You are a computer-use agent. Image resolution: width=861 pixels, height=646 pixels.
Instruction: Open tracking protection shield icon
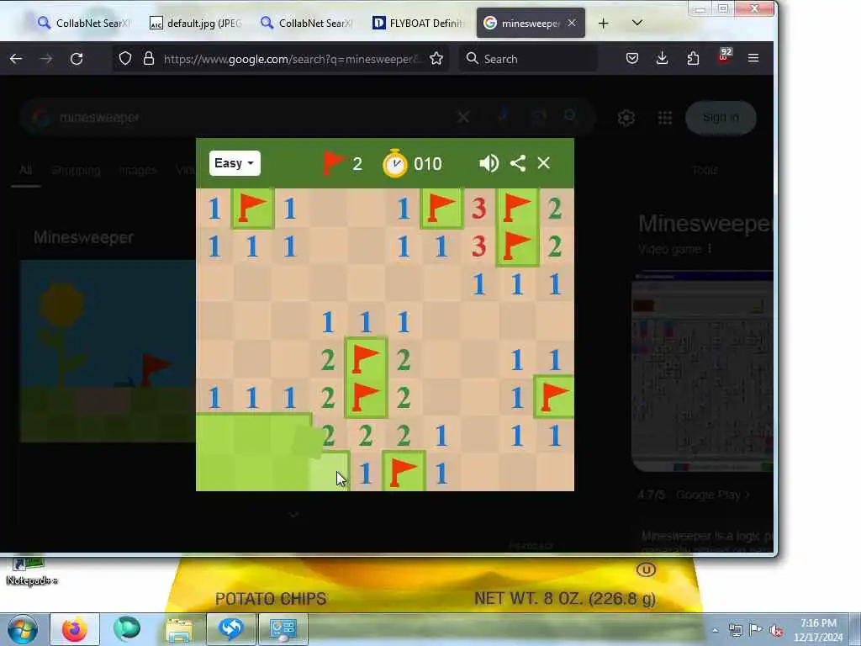pos(125,59)
